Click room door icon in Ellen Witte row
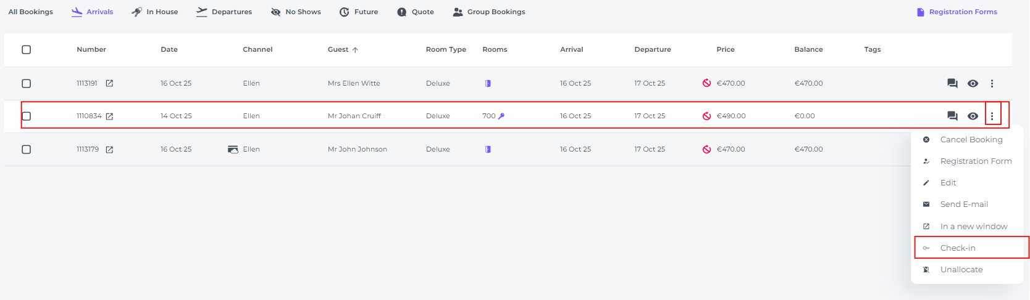 click(x=488, y=83)
